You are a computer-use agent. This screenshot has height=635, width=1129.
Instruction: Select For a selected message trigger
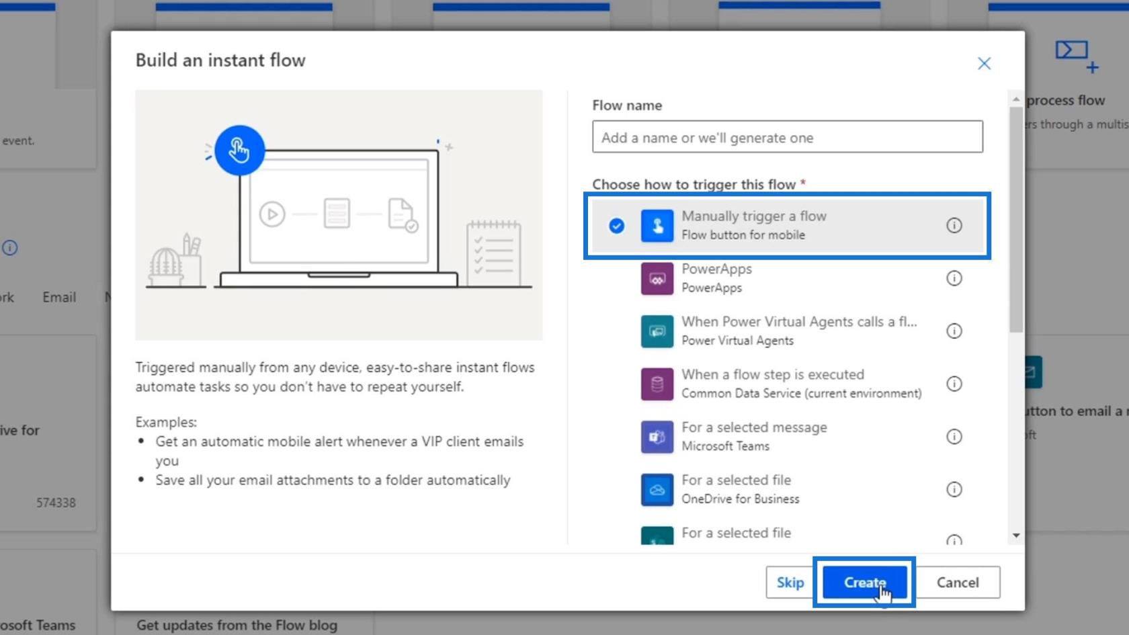click(x=787, y=437)
